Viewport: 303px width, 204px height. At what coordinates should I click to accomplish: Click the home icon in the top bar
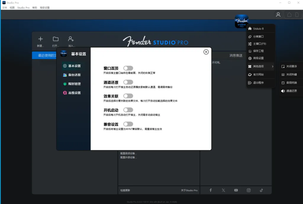click(x=289, y=15)
